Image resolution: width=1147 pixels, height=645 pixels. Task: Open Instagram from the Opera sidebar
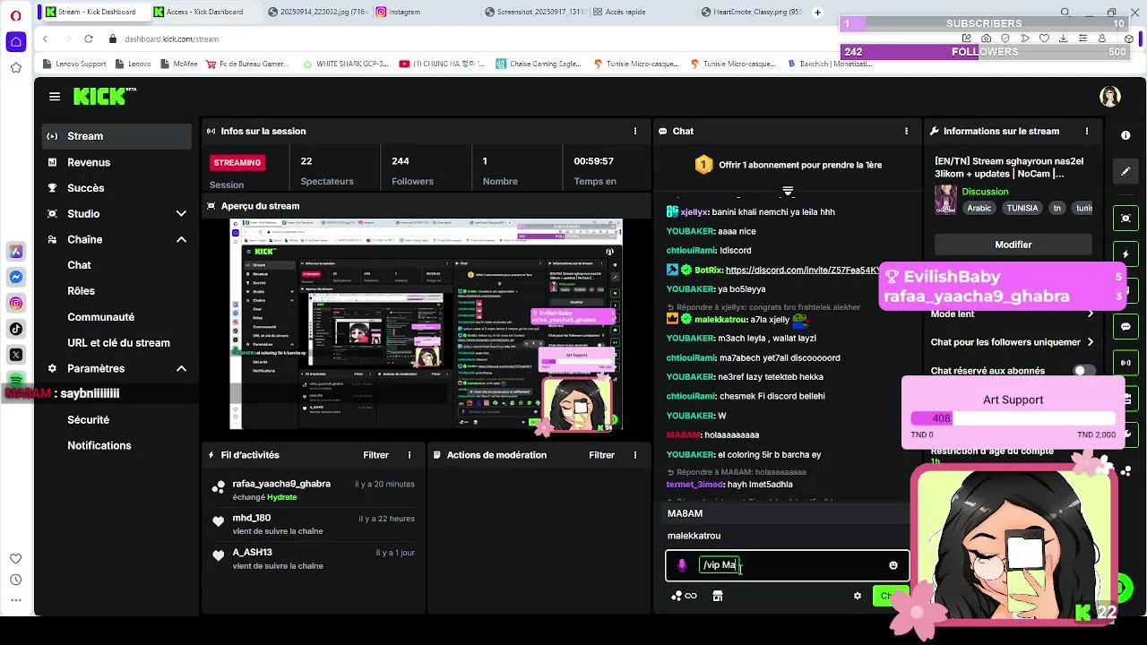16,304
